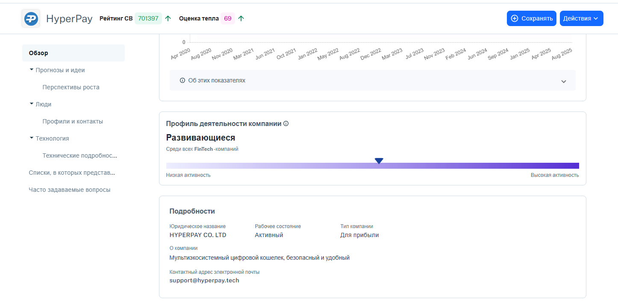The height and width of the screenshot is (305, 618).
Task: Click the Для прибыли company type value
Action: click(359, 235)
